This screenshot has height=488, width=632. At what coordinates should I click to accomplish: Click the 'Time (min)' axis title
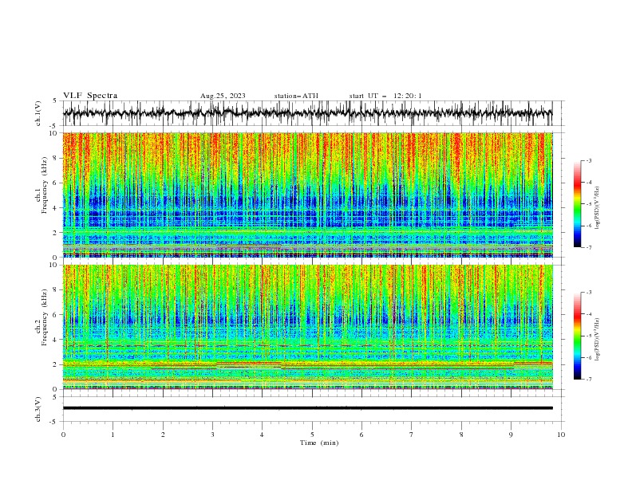319,443
